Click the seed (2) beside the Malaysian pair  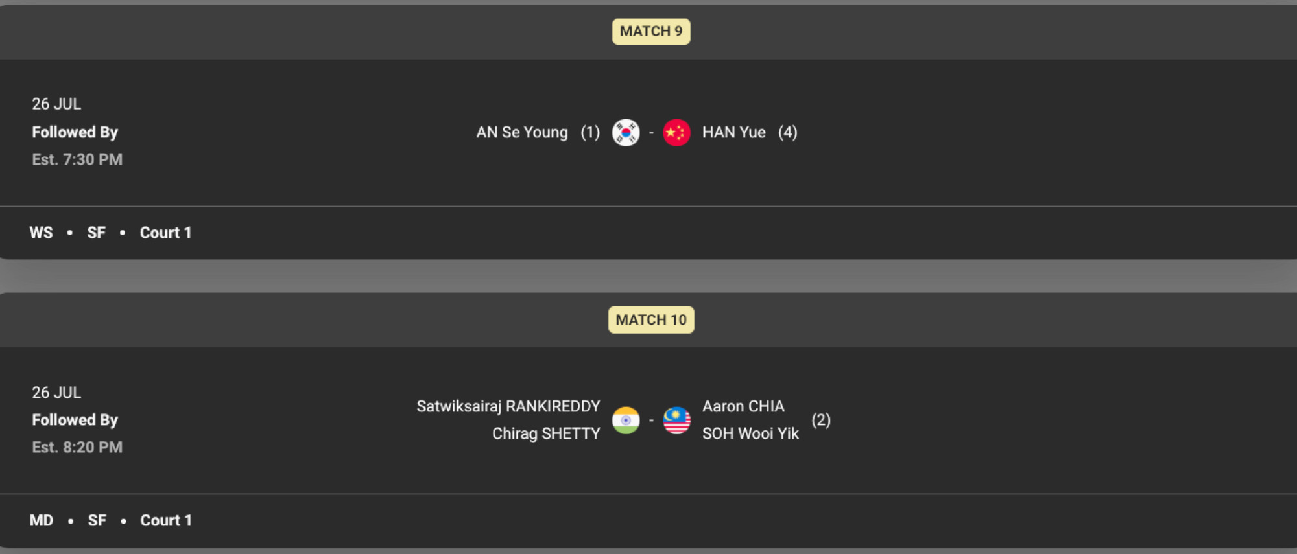coord(821,420)
